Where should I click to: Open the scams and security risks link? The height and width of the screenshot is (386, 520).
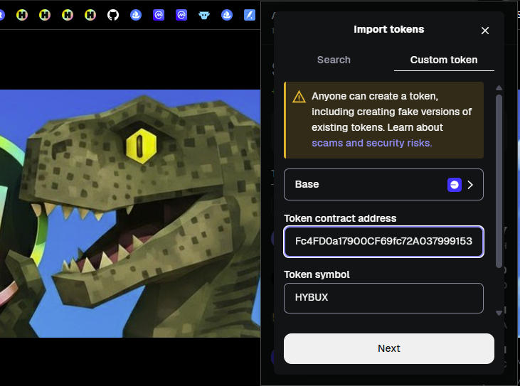coord(372,143)
